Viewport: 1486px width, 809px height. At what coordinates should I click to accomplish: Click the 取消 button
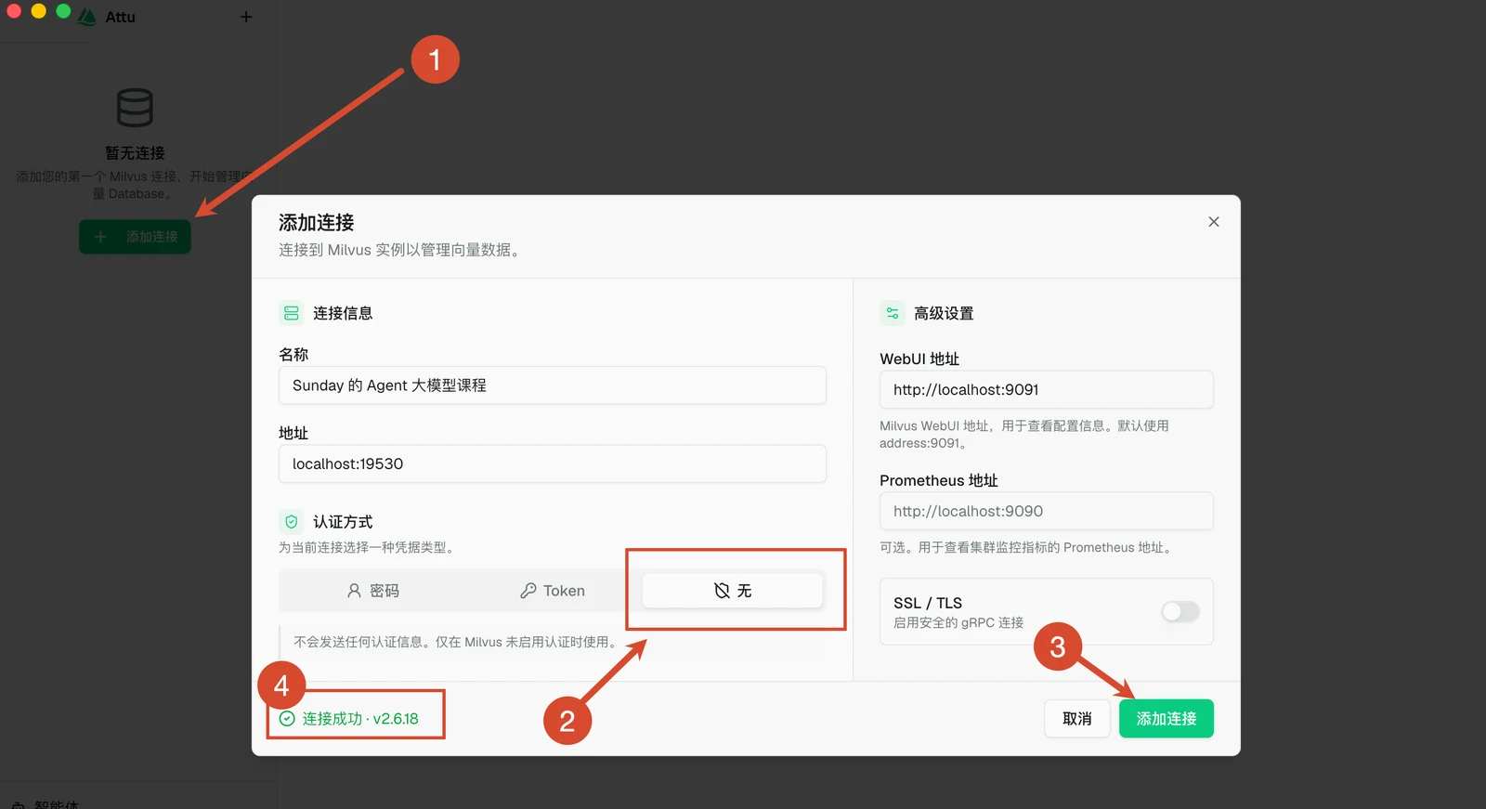point(1077,719)
